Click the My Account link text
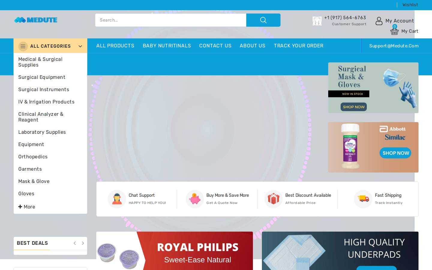Image resolution: width=432 pixels, height=270 pixels. pyautogui.click(x=400, y=21)
